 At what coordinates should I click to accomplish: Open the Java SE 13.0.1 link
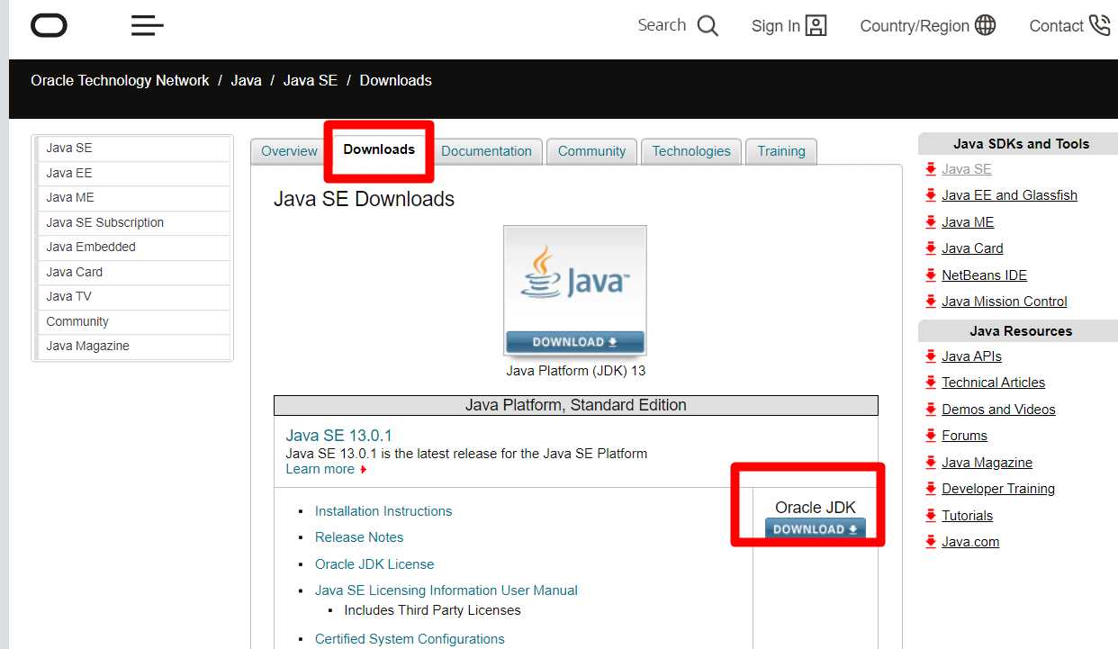pos(338,436)
